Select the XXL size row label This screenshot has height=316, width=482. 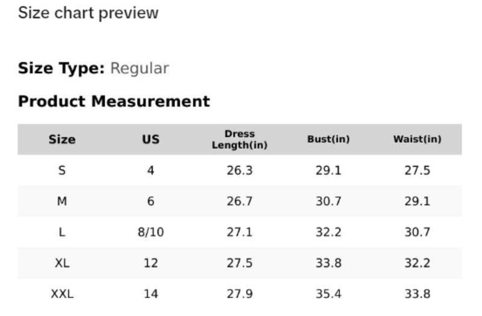62,294
